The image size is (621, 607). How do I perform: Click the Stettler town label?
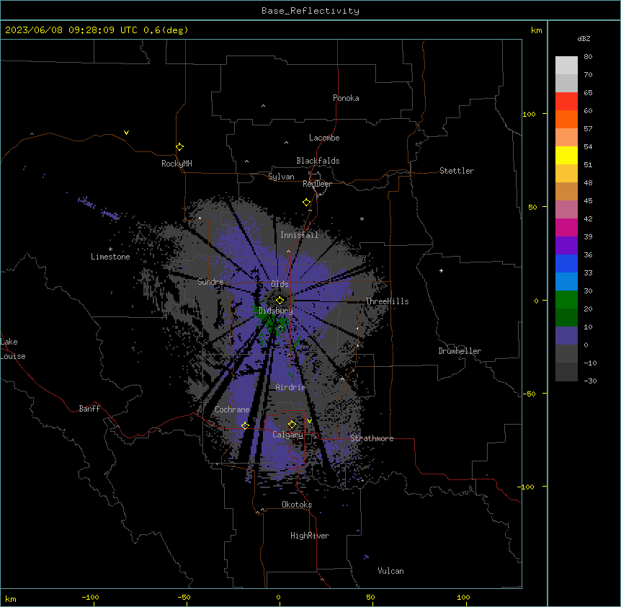tap(457, 171)
